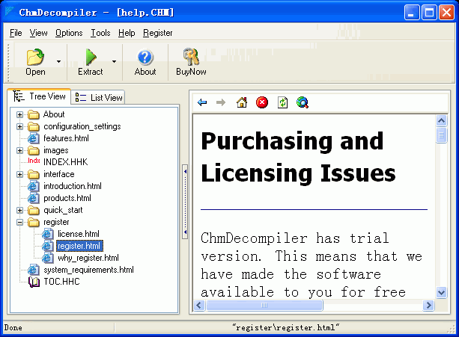Open the About dialog icon
This screenshot has height=337, width=459.
coord(145,58)
